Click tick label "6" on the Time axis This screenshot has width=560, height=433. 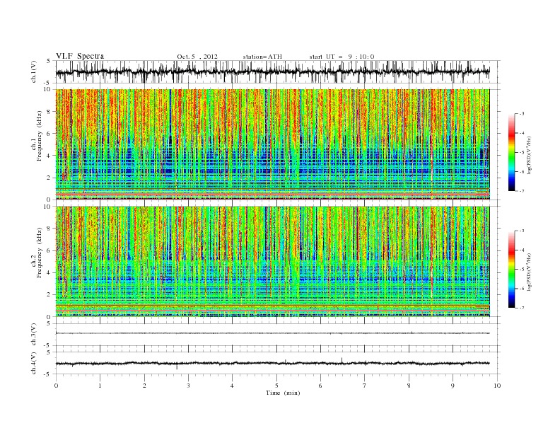[320, 386]
